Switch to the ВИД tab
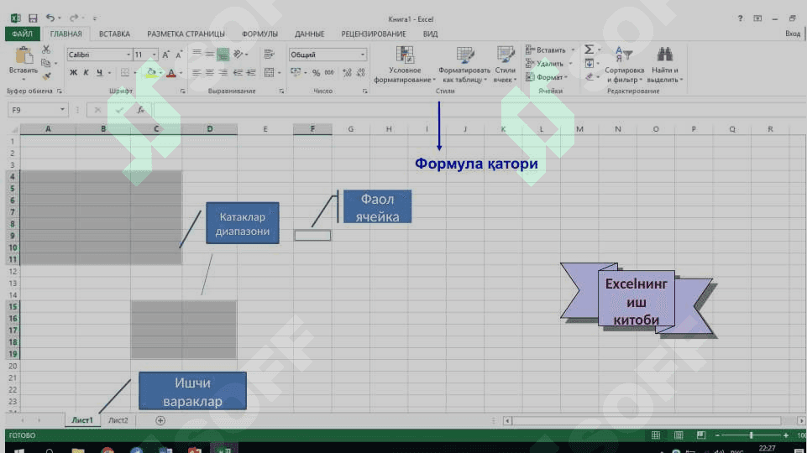The height and width of the screenshot is (453, 807). pyautogui.click(x=430, y=34)
